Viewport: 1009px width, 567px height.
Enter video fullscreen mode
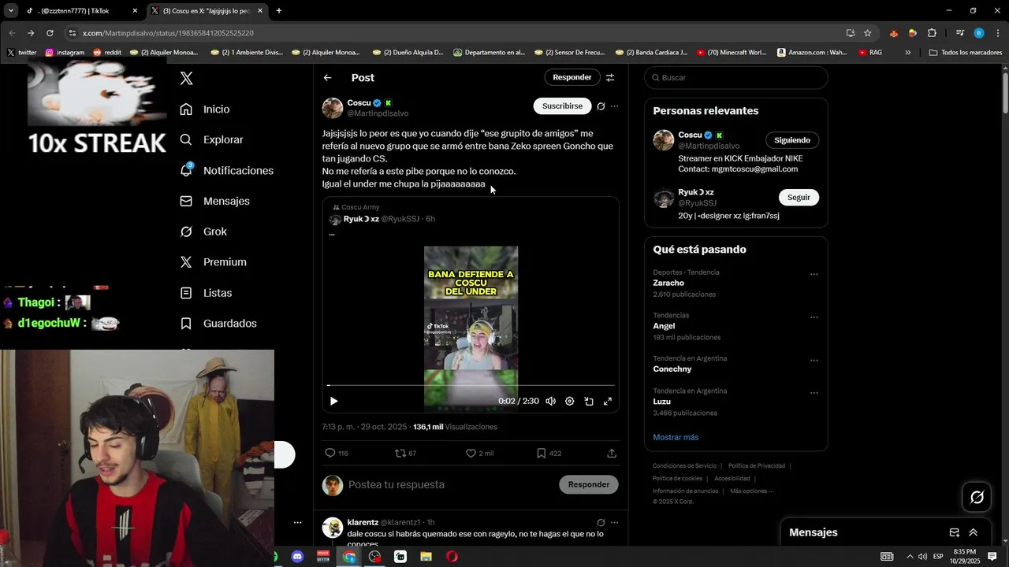click(x=608, y=401)
